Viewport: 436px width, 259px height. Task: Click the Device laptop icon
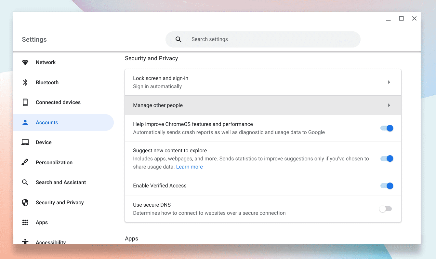click(25, 143)
